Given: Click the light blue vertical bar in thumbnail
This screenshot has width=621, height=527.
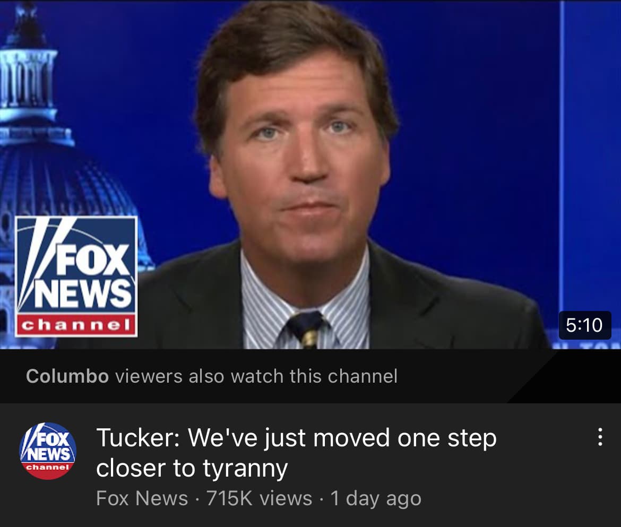Looking at the screenshot, I should point(562,154).
